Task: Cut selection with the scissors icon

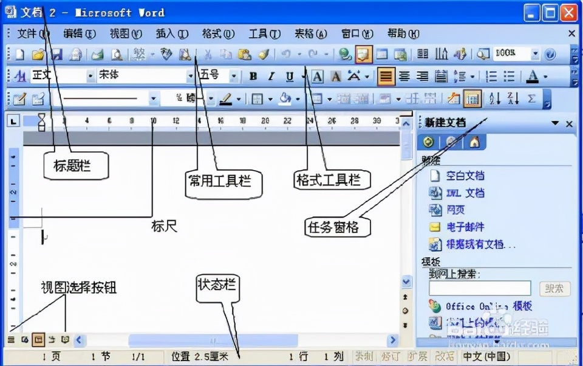Action: click(x=208, y=54)
